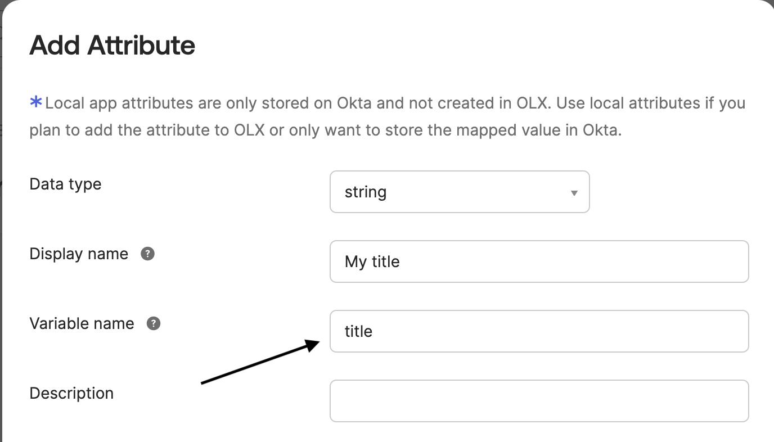The image size is (774, 442).
Task: Click the question mark beside Variable name
Action: (152, 323)
